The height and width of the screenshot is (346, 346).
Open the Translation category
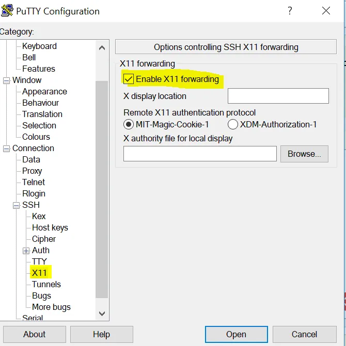coord(42,114)
